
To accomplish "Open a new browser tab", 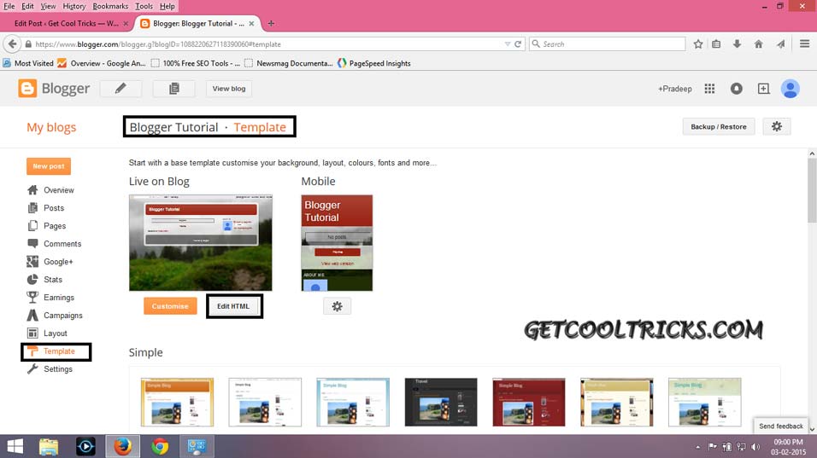I will (x=271, y=23).
